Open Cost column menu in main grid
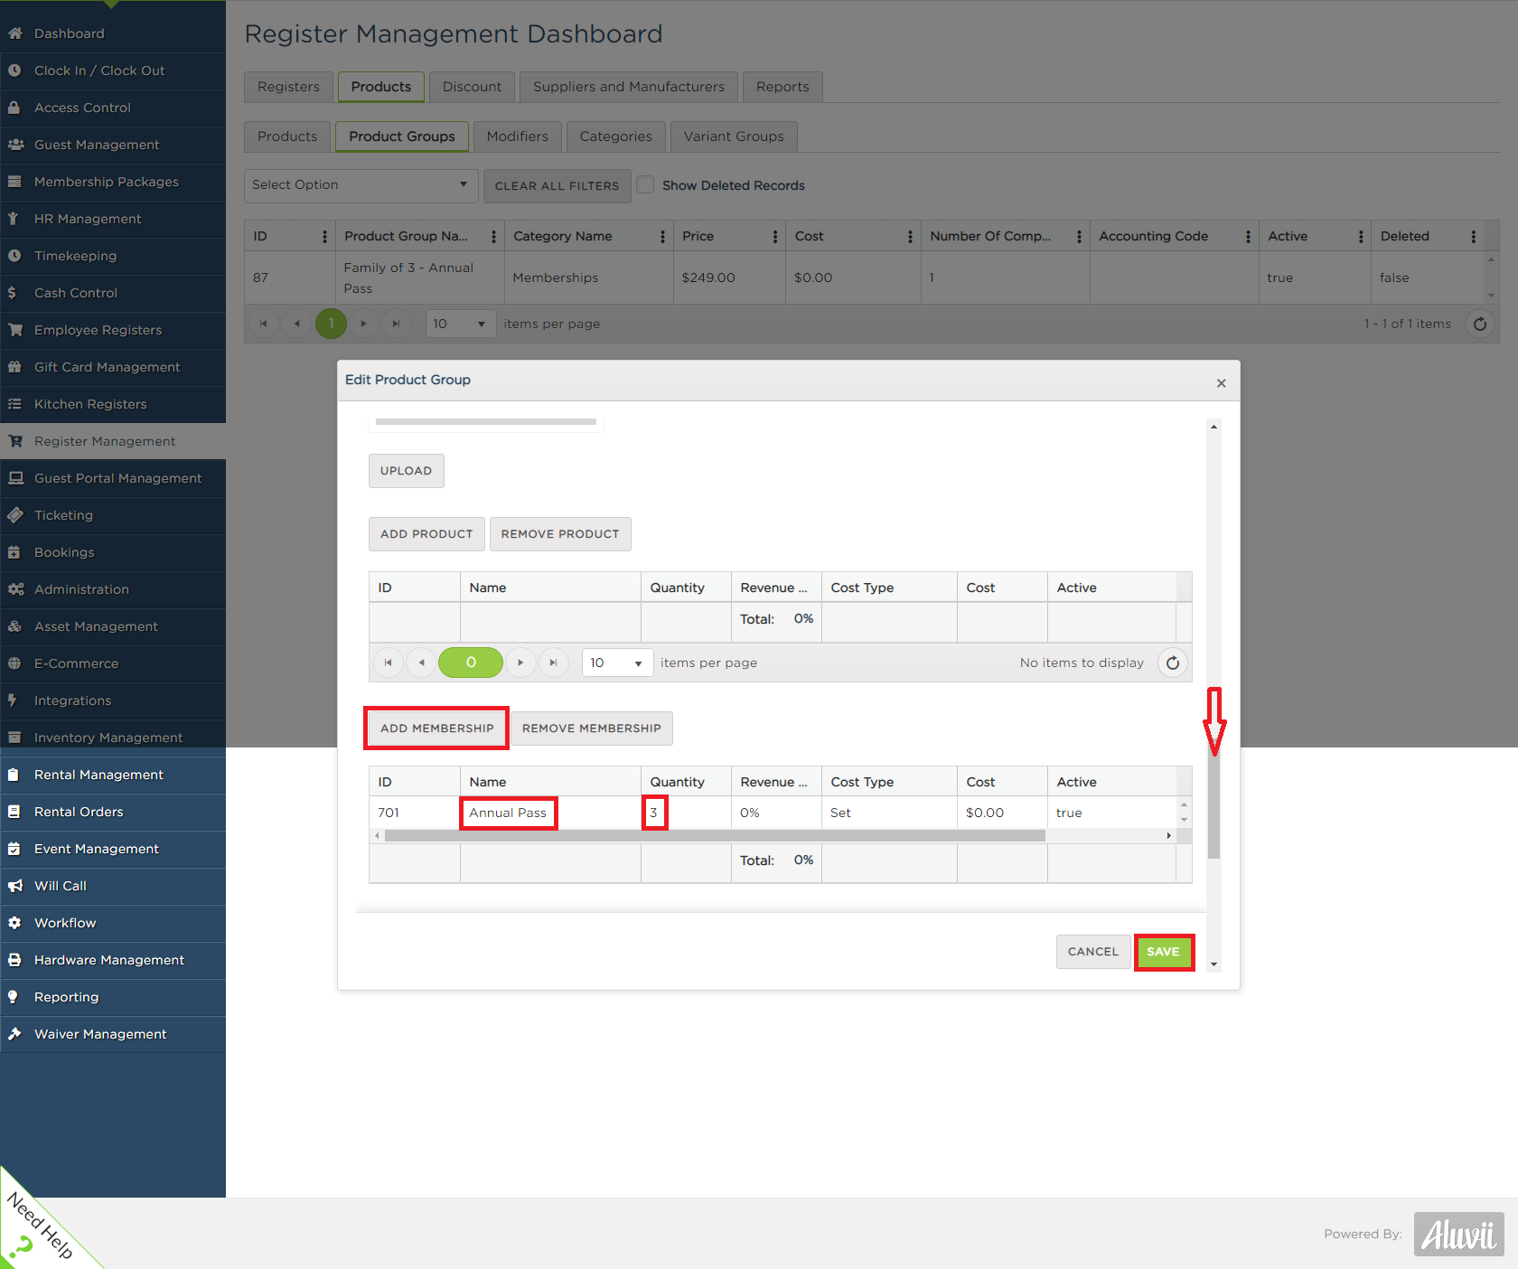Screen dimensions: 1518x1269 point(910,236)
